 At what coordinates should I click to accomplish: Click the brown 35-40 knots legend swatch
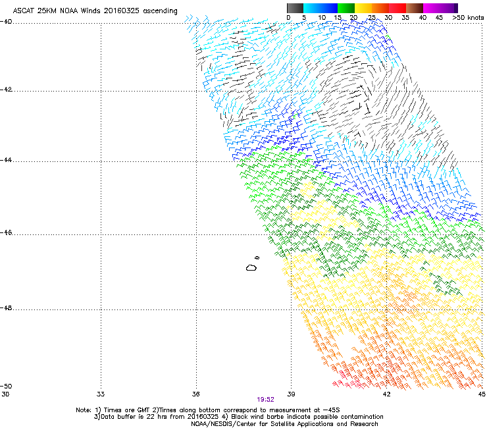415,8
